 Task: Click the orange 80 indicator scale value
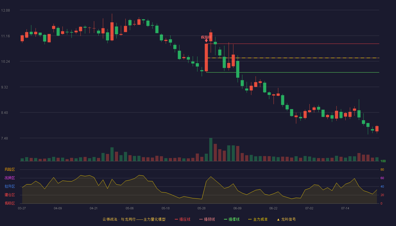tap(382, 169)
